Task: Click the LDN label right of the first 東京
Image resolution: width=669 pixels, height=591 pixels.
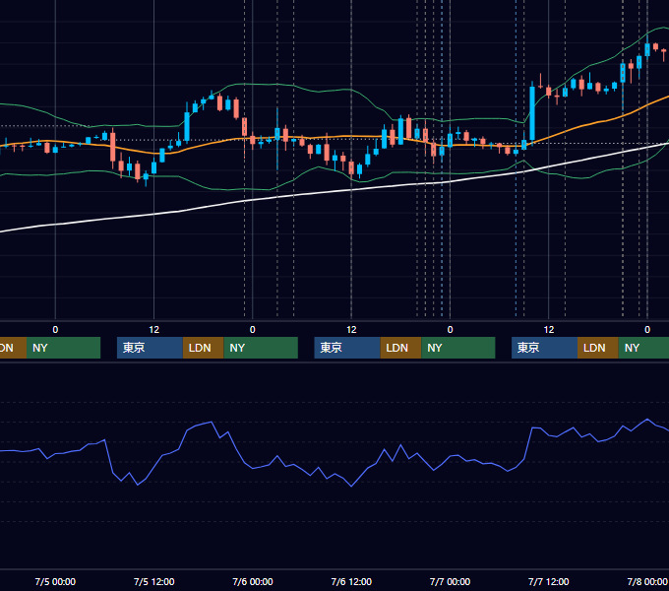Action: [200, 348]
